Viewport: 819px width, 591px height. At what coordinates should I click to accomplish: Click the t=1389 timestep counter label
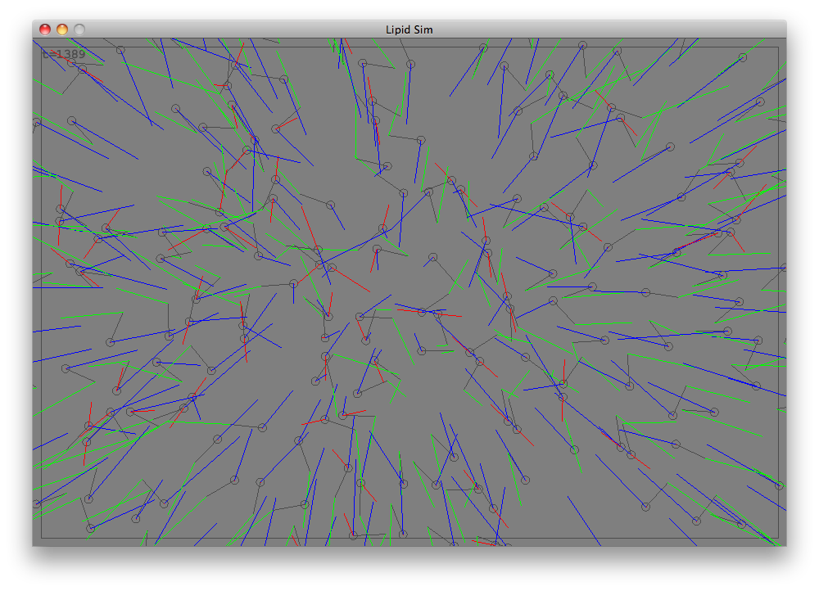(x=64, y=54)
